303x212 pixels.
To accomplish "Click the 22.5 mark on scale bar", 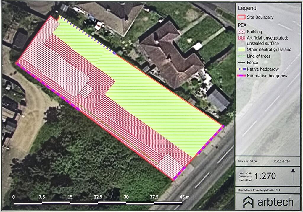I will pyautogui.click(x=98, y=197).
